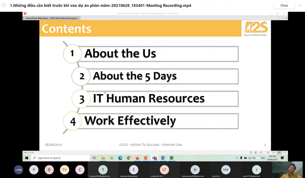The height and width of the screenshot is (178, 305).
Task: Show the +100 additional participants
Action: 18,170
